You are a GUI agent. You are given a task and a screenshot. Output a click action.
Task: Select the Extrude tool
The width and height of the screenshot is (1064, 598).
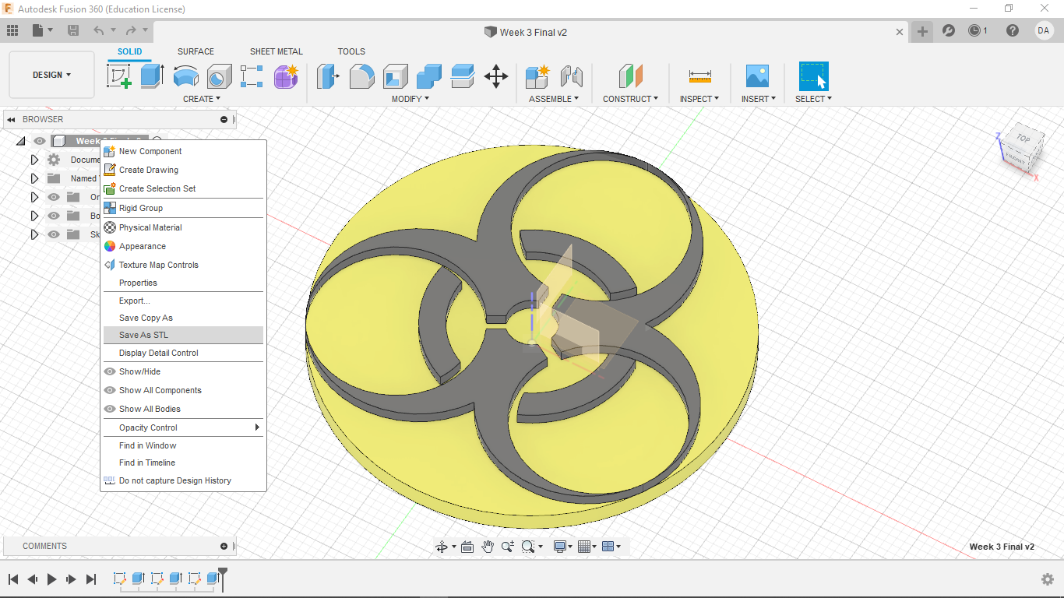152,76
